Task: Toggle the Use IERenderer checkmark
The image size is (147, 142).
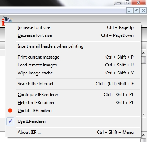Action: coord(10,121)
